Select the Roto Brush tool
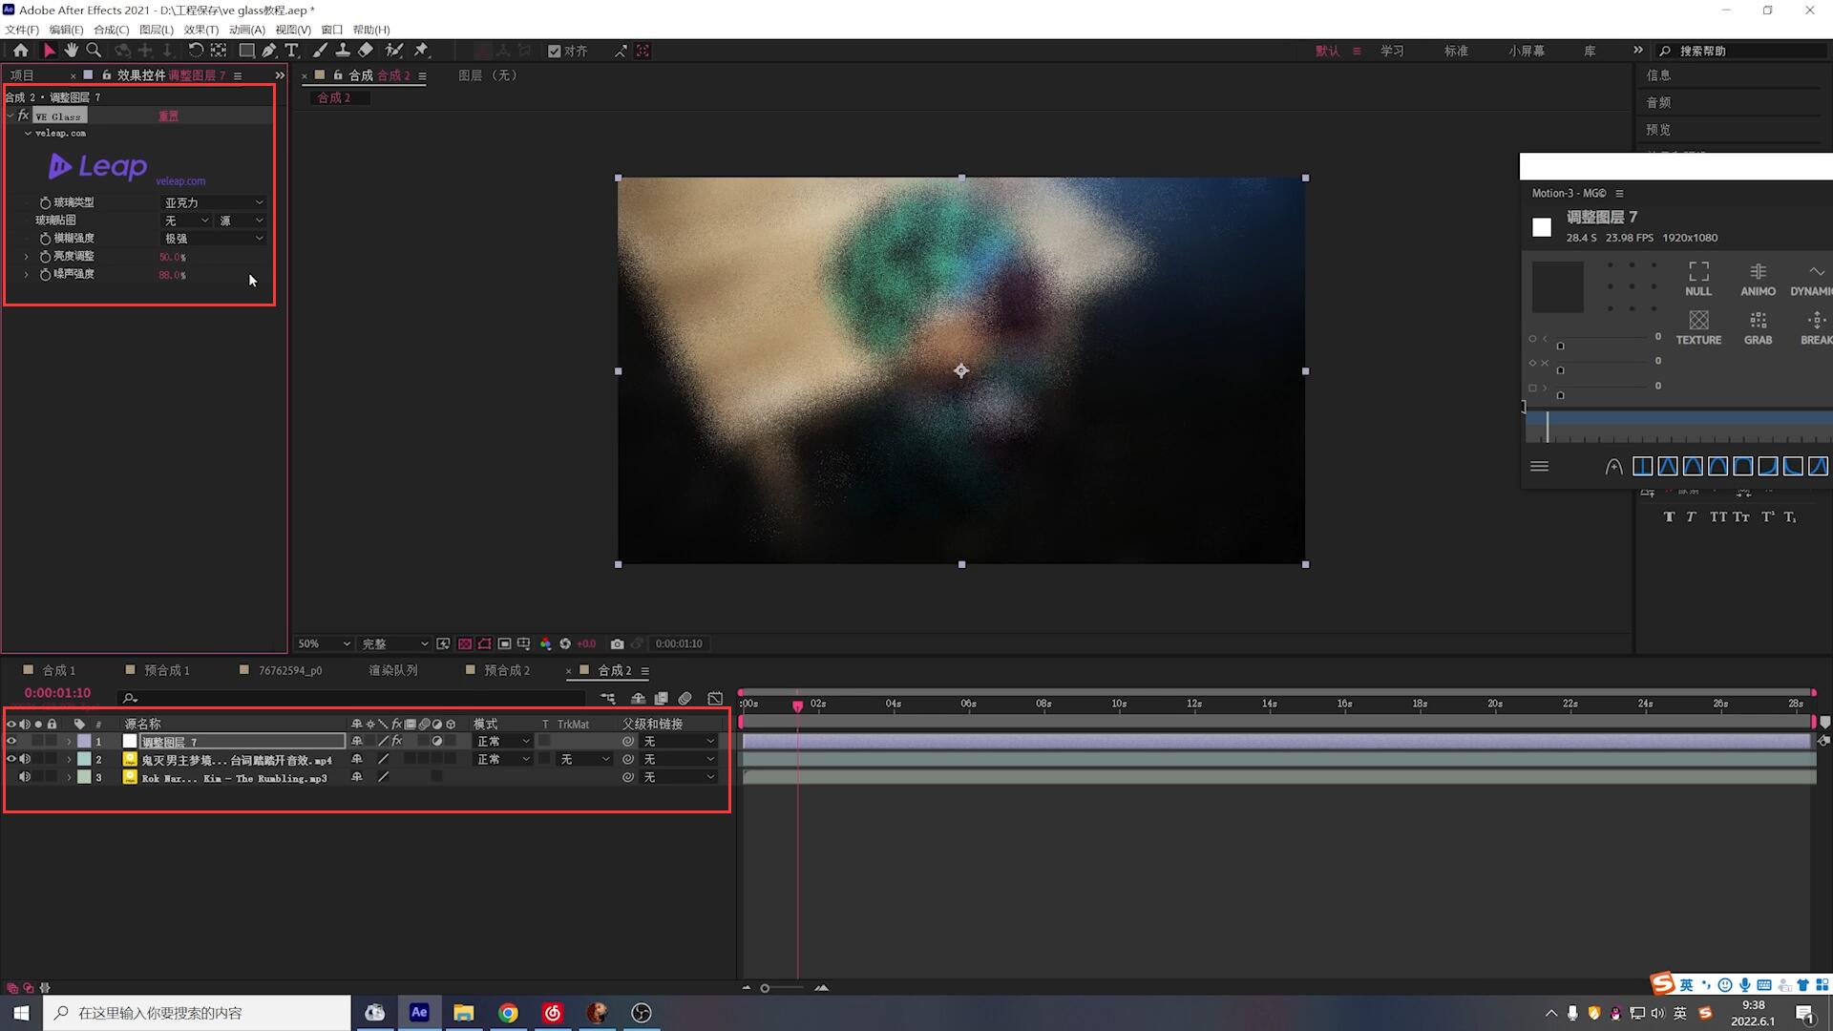 (393, 51)
